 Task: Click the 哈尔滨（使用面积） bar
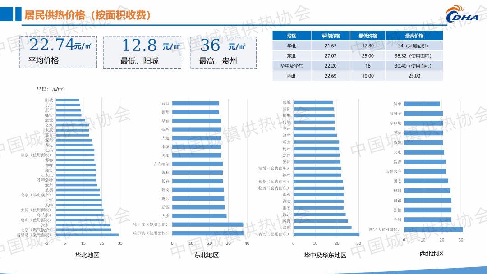coord(207,233)
